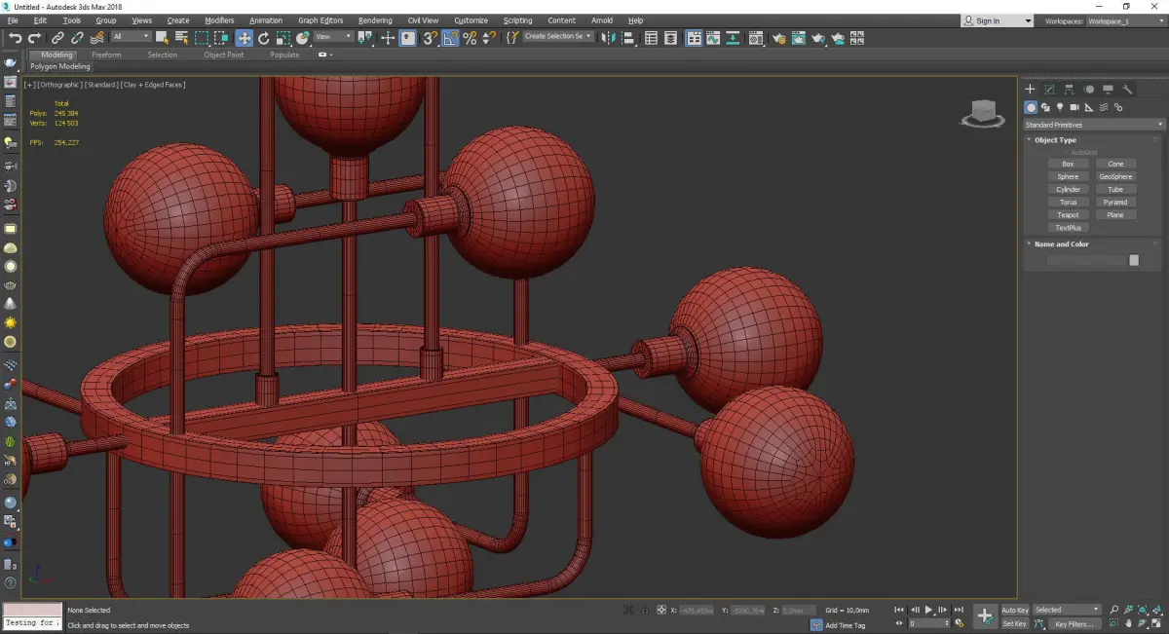Open the Utilities panel wrench icon
The width and height of the screenshot is (1169, 634).
pyautogui.click(x=1127, y=89)
